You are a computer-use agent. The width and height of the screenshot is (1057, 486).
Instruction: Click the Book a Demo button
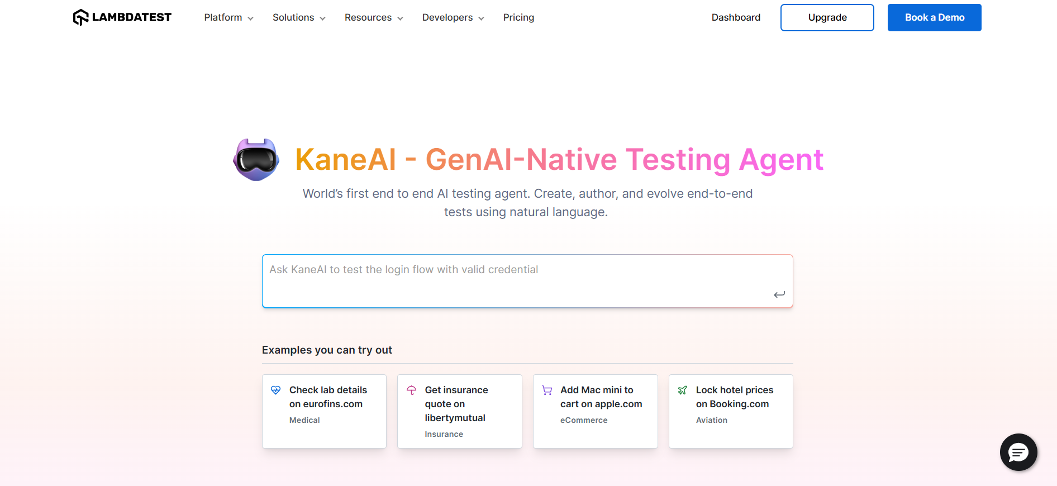pyautogui.click(x=934, y=17)
